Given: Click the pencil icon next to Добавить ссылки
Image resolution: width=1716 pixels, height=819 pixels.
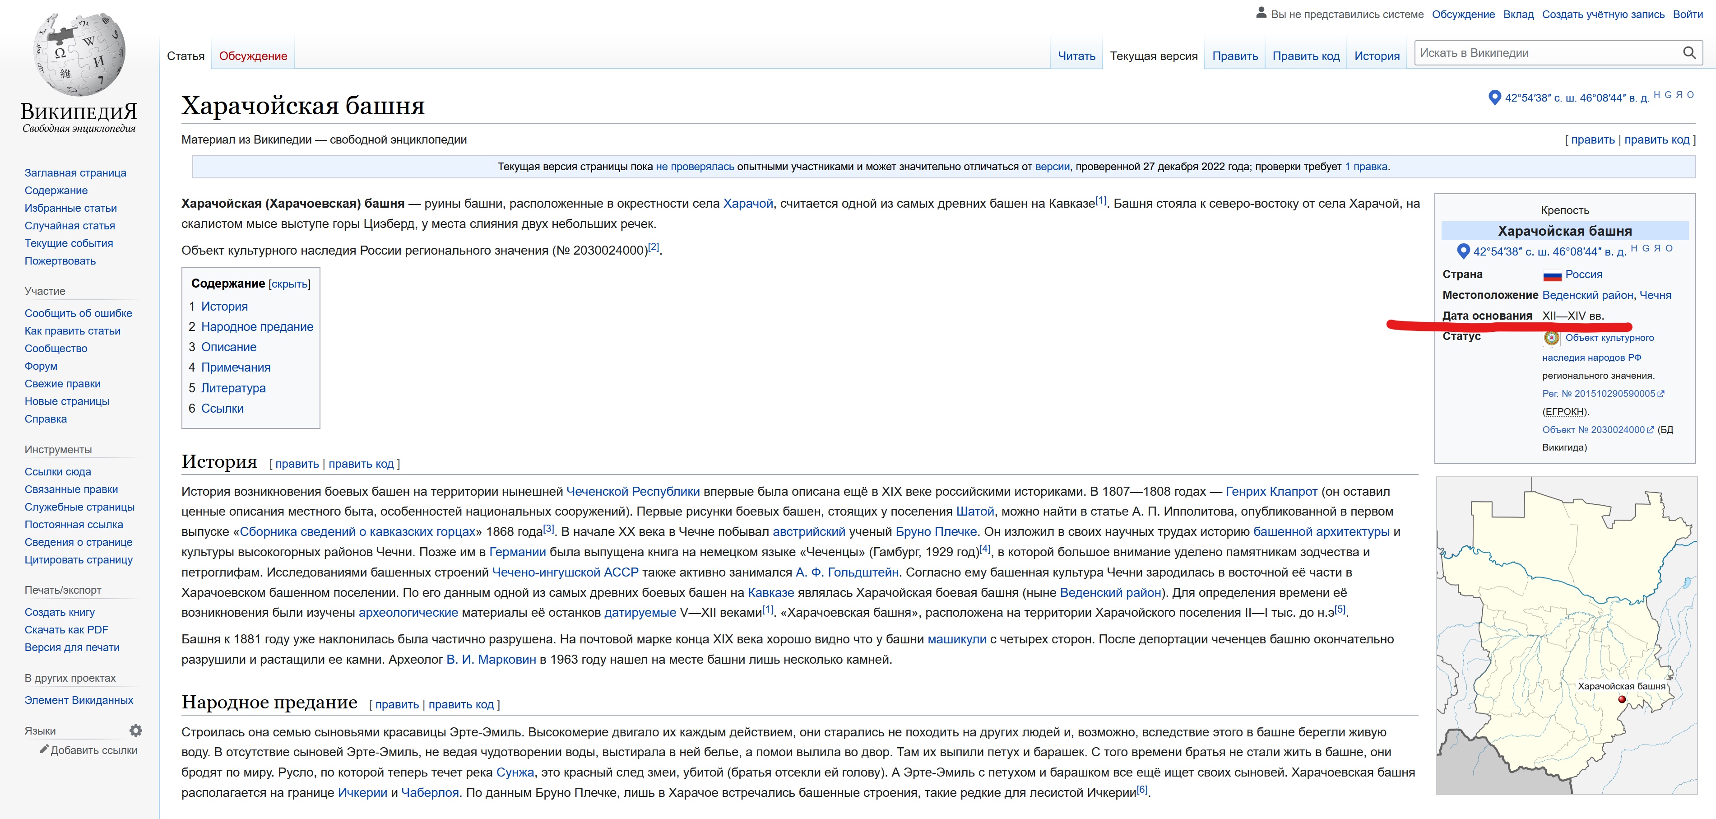Looking at the screenshot, I should click(44, 749).
